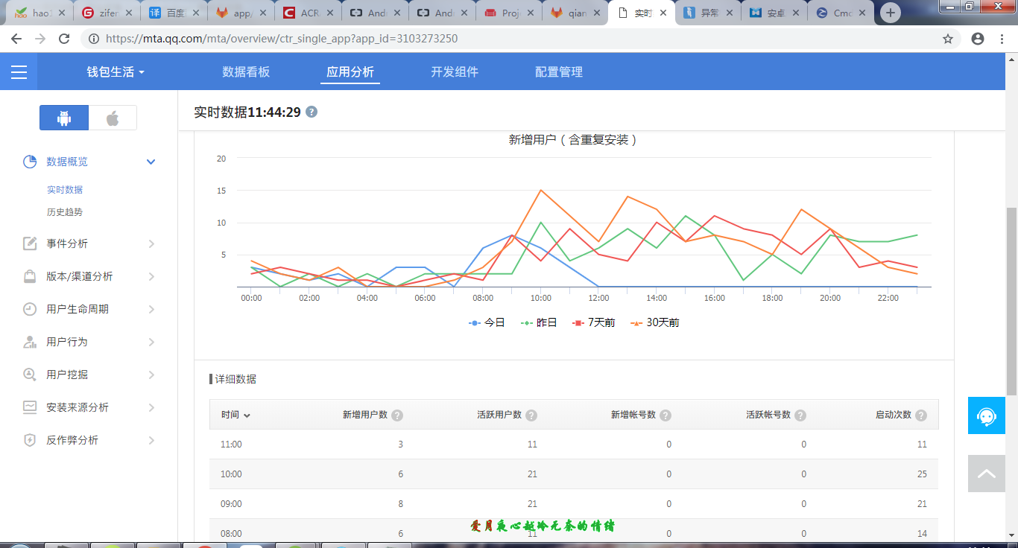The height and width of the screenshot is (548, 1018).
Task: Expand the 反作弊分析 chevron
Action: point(151,440)
